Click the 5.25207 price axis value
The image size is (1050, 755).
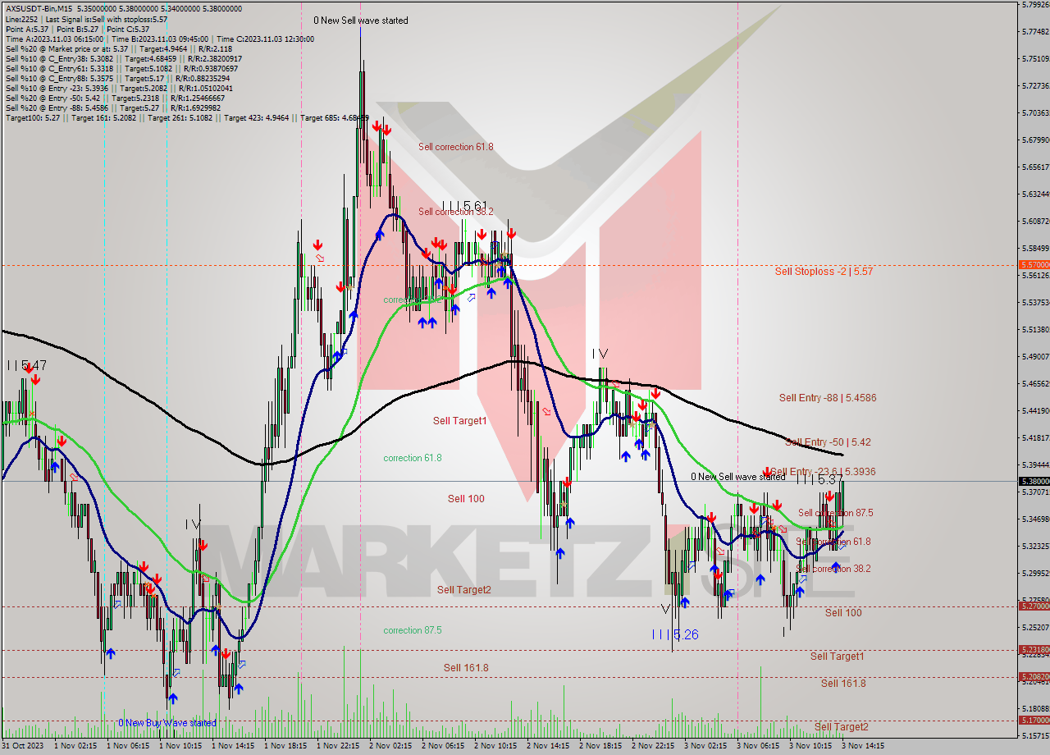click(1034, 627)
